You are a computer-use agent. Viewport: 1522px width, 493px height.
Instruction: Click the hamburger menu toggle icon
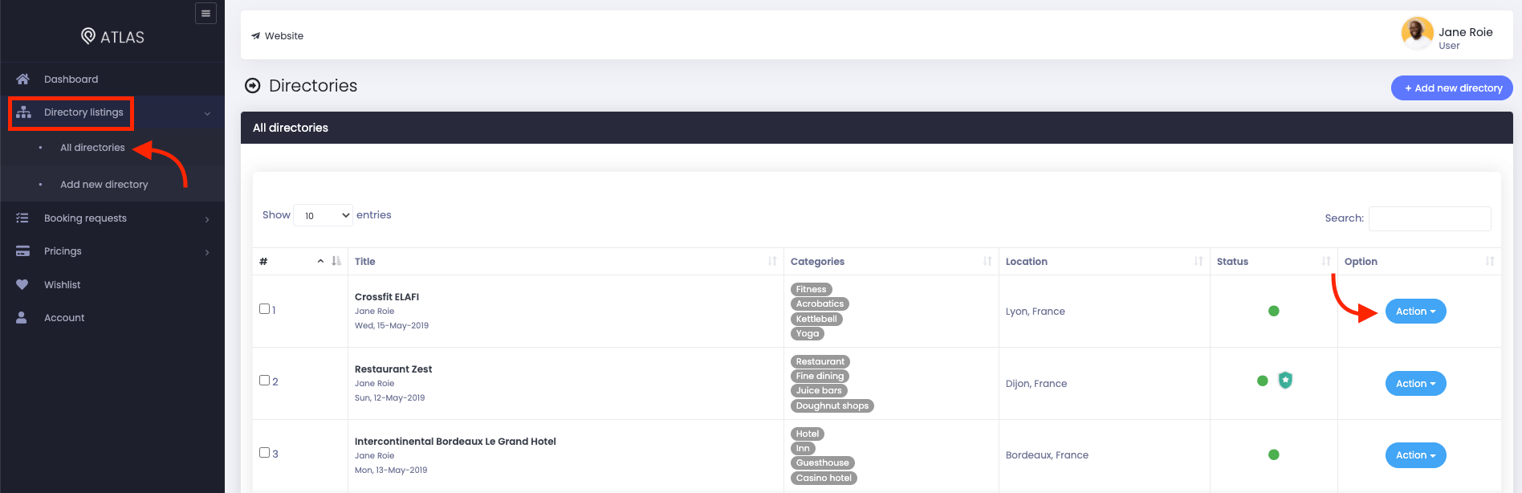pos(206,13)
